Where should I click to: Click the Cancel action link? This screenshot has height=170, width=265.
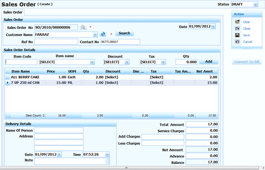point(248,42)
